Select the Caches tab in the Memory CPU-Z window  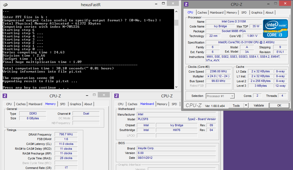pyautogui.click(x=21, y=104)
